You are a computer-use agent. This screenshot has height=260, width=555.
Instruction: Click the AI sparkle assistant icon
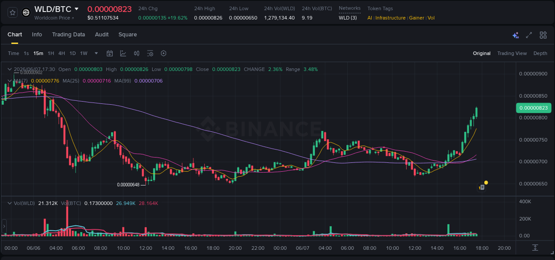click(x=515, y=35)
